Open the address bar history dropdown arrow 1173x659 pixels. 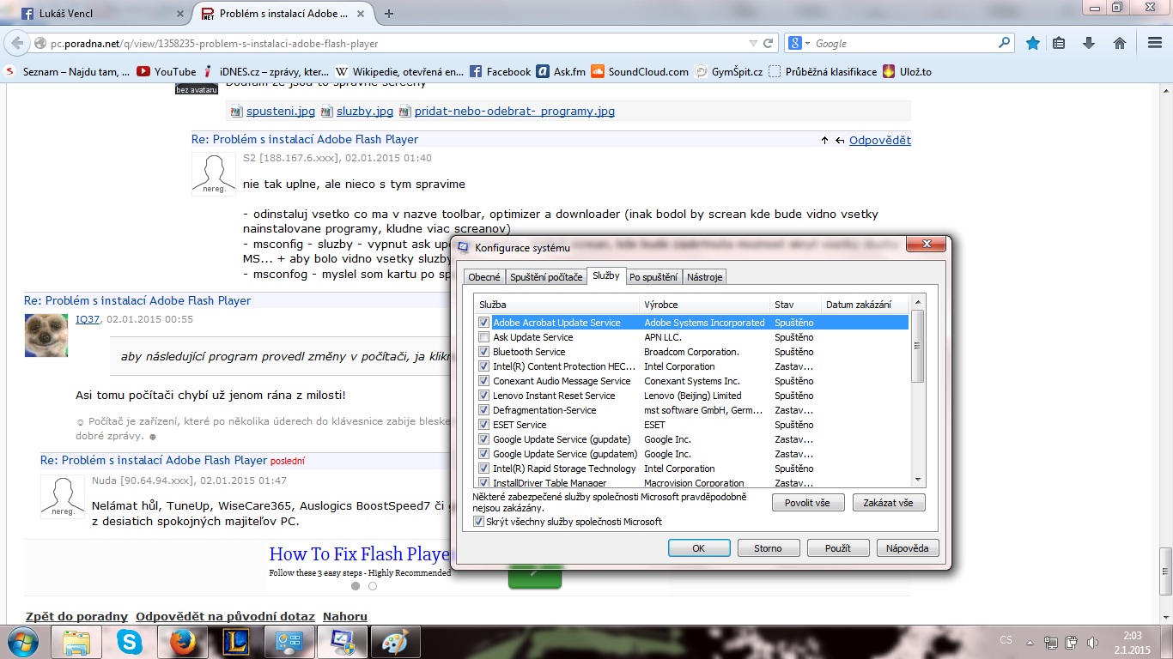click(753, 43)
